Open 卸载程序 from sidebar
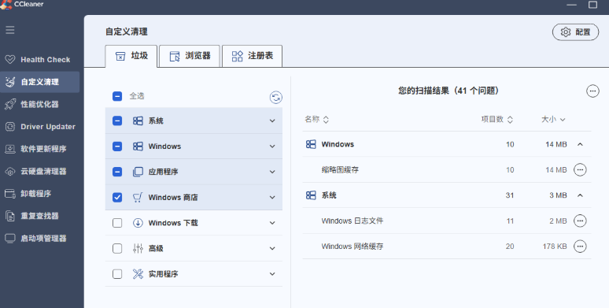Image resolution: width=609 pixels, height=308 pixels. 39,194
